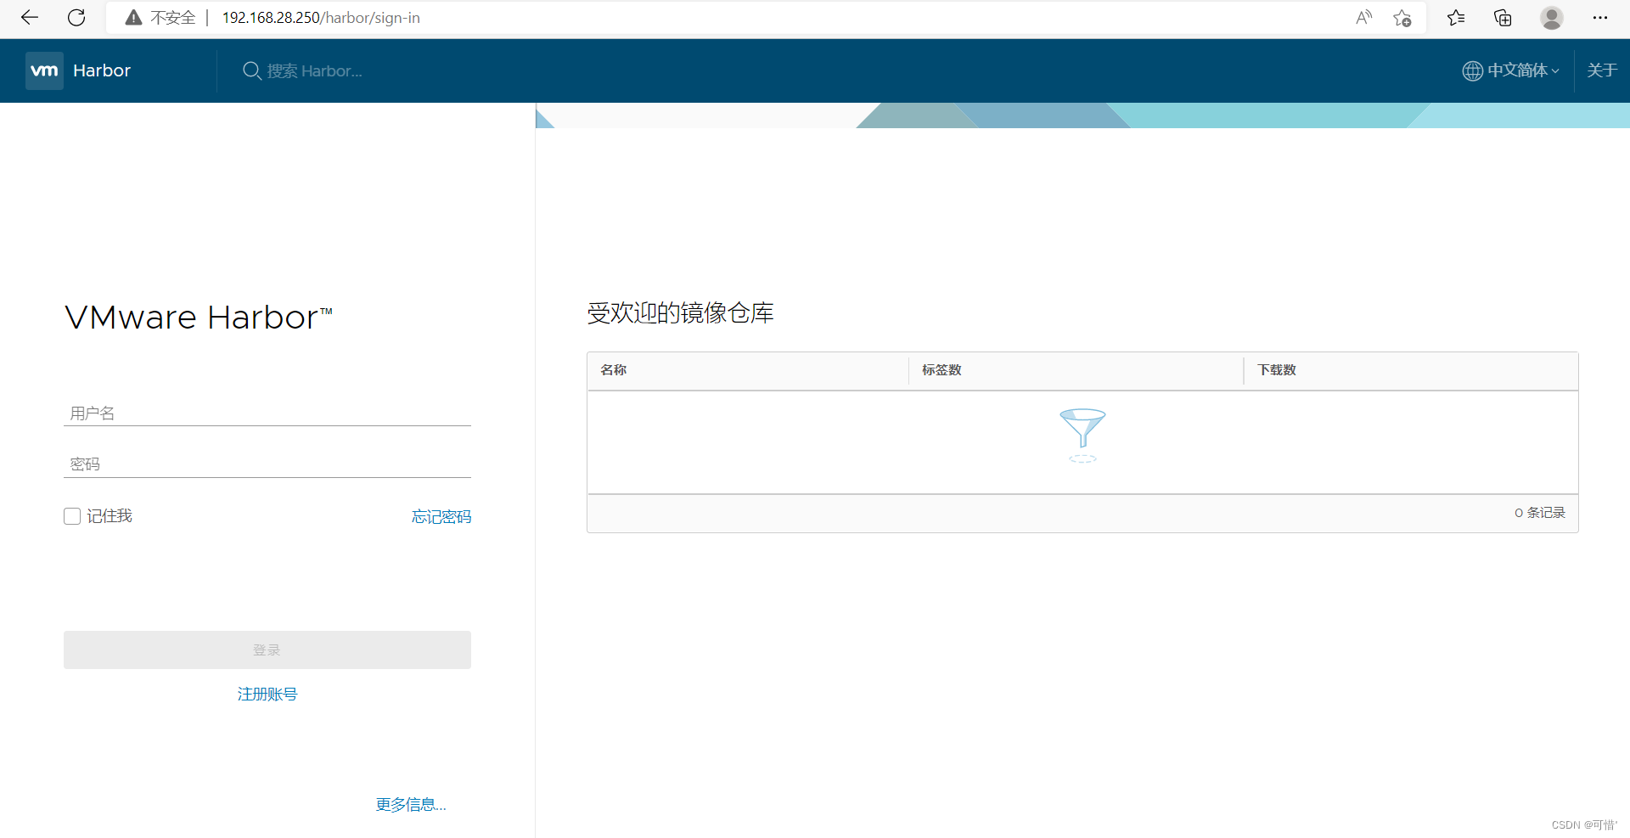Go back with the browser back arrow
The height and width of the screenshot is (838, 1630).
coord(30,18)
